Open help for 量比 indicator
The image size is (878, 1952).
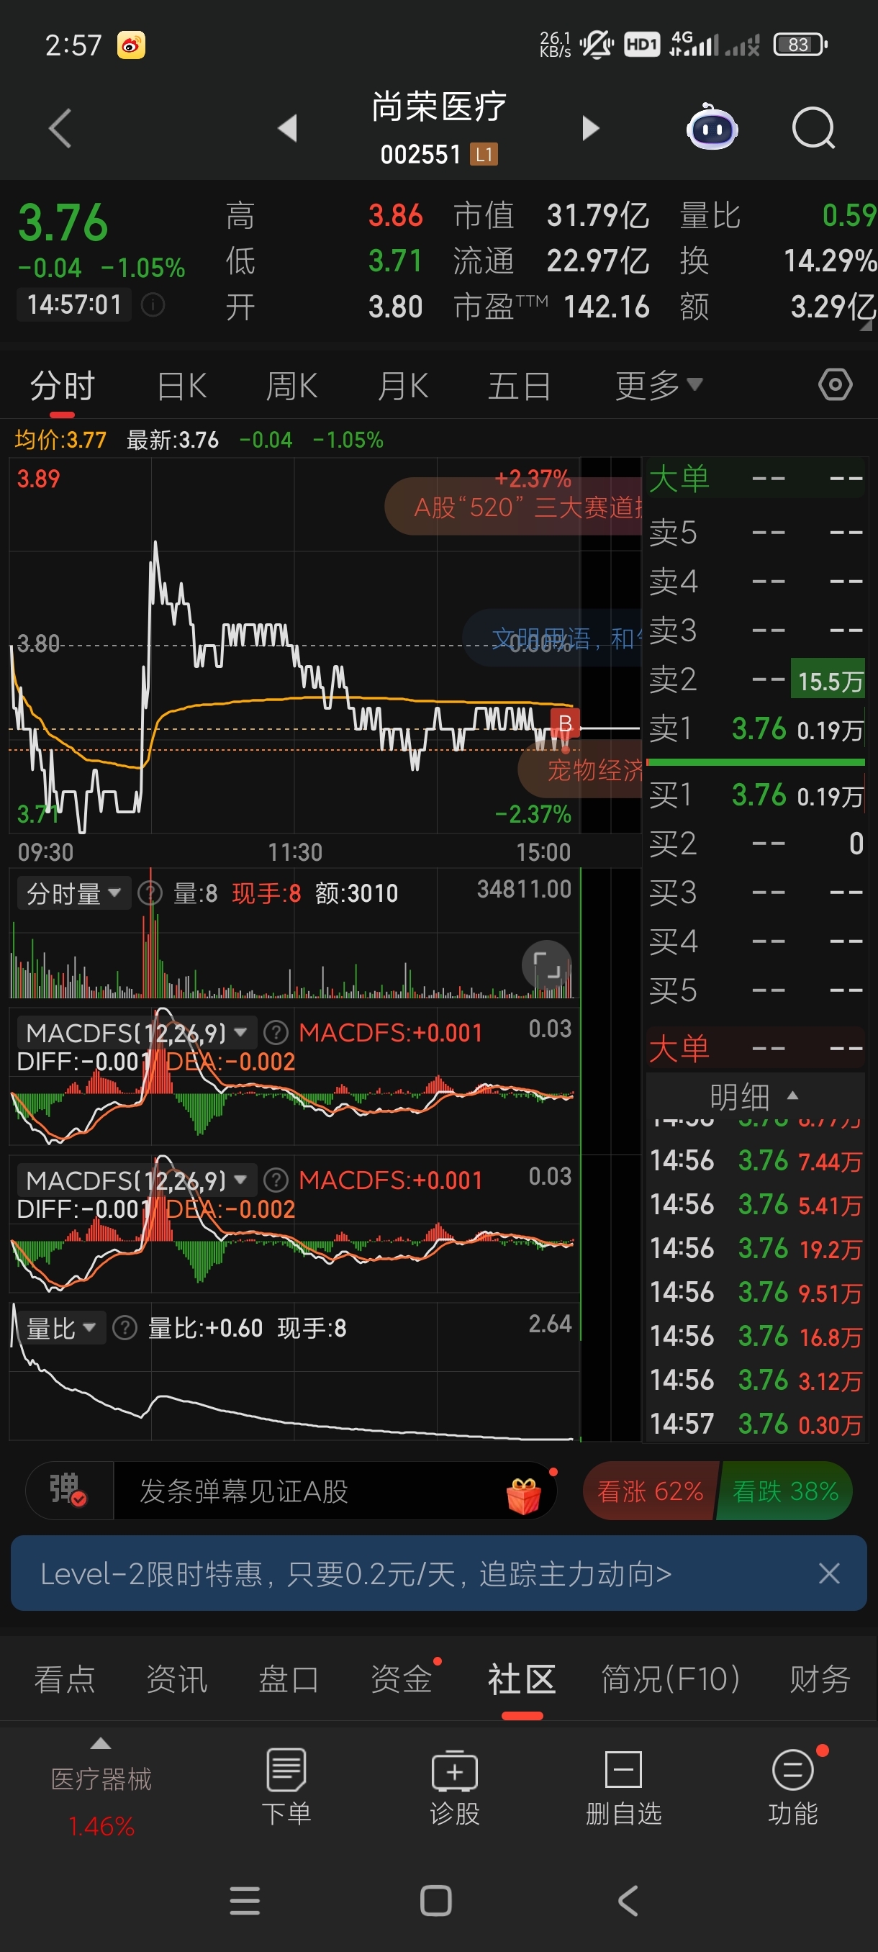pos(125,1327)
